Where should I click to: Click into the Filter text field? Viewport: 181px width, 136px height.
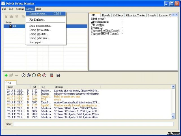(x=93, y=124)
